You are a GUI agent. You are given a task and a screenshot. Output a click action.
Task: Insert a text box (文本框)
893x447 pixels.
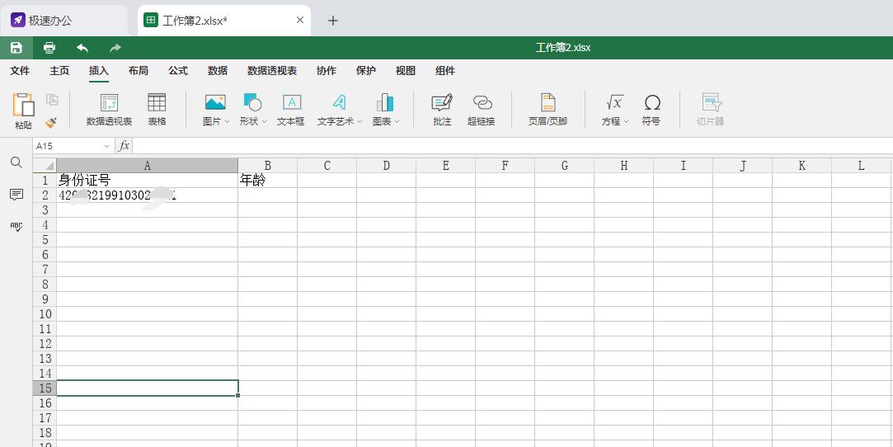tap(291, 110)
